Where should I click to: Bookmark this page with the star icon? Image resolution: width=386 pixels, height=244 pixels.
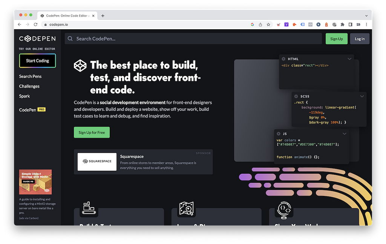(268, 24)
